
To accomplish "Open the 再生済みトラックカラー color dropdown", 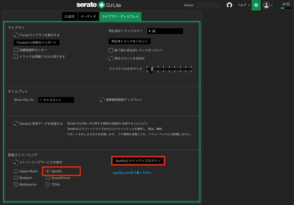I will coord(165,31).
